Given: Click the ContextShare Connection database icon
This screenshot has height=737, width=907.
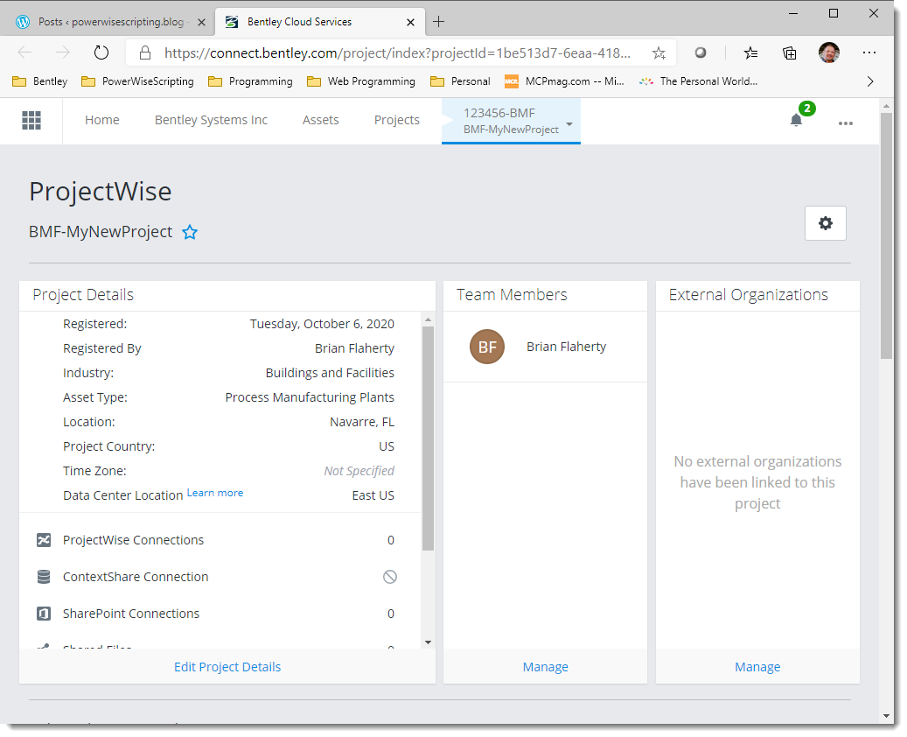Looking at the screenshot, I should (44, 577).
